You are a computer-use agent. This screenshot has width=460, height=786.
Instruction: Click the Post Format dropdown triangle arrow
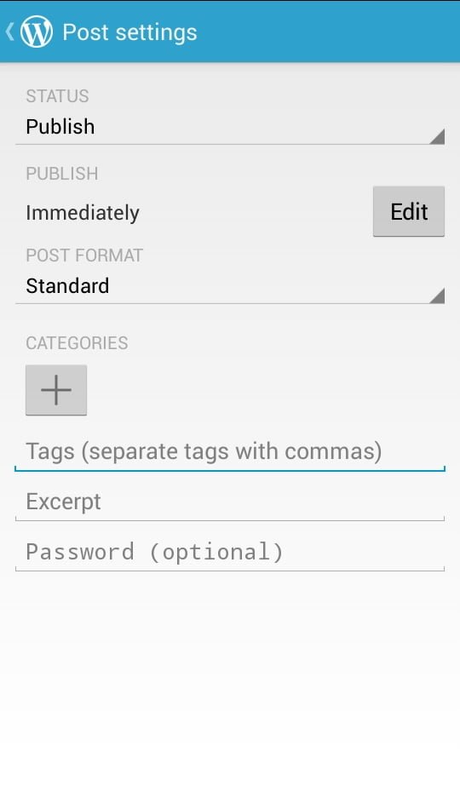[x=437, y=295]
